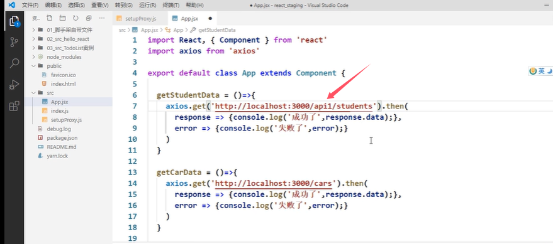Click the unsaved dot on App.jsx tab
The height and width of the screenshot is (244, 553).
[210, 18]
